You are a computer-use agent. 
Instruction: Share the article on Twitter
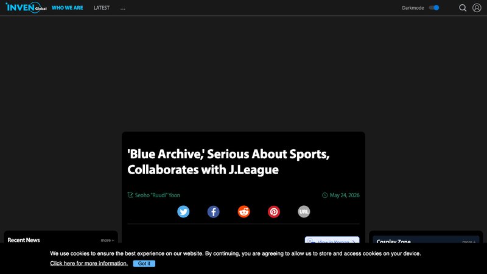(183, 211)
